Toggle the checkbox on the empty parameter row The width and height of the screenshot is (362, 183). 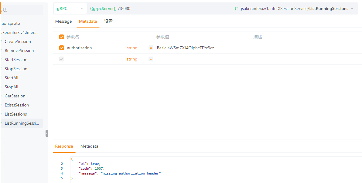62,59
